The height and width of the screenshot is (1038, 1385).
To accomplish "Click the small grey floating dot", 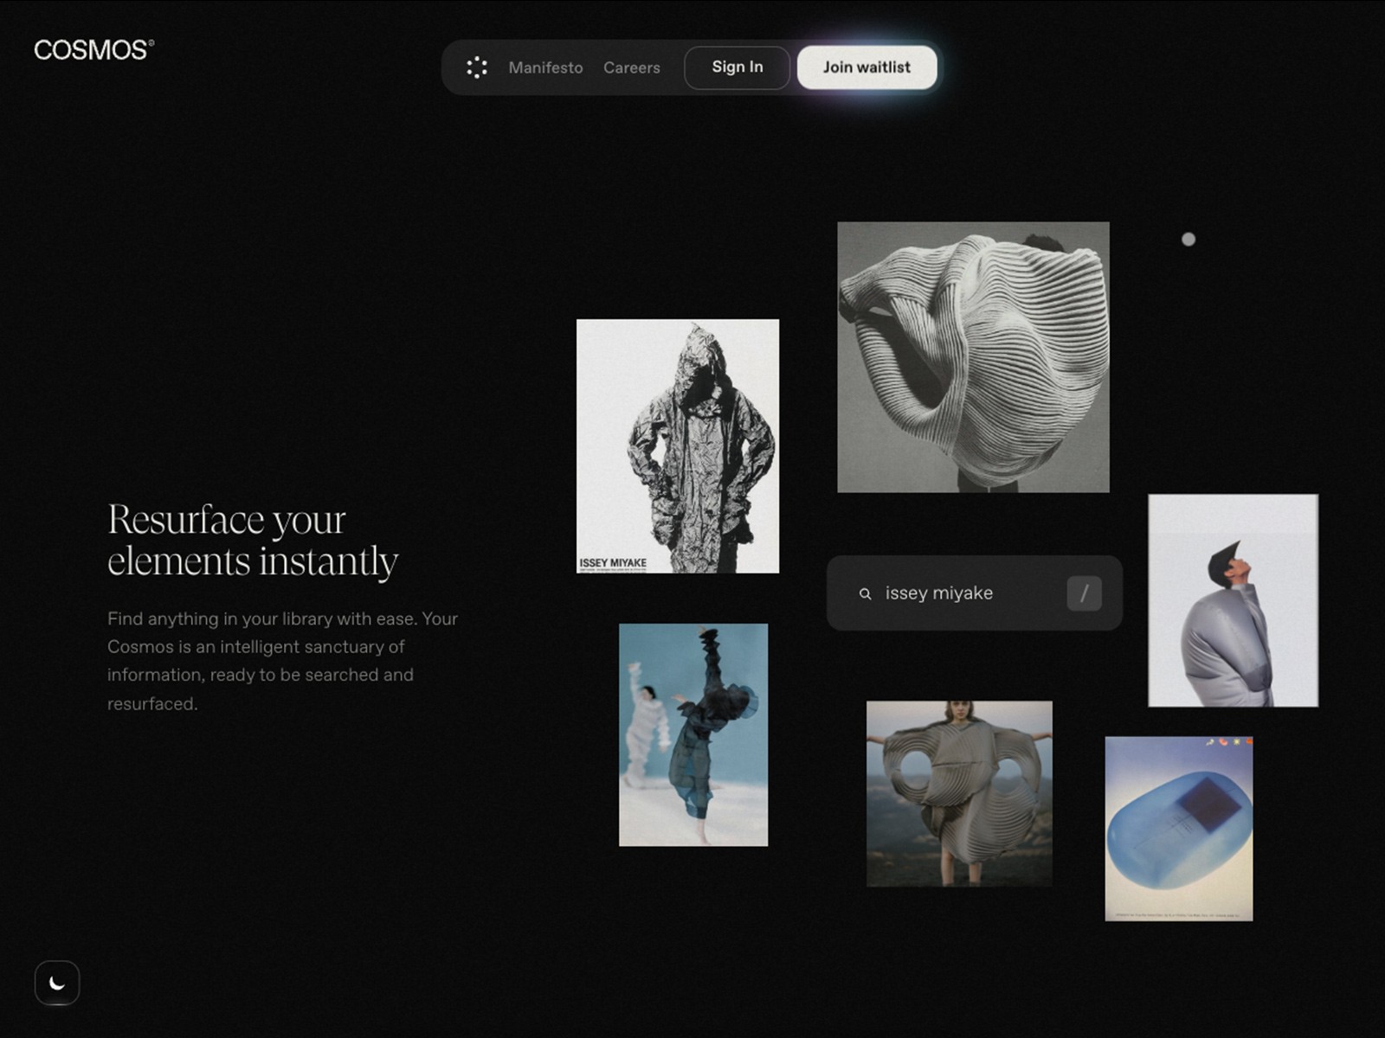I will pos(1189,240).
